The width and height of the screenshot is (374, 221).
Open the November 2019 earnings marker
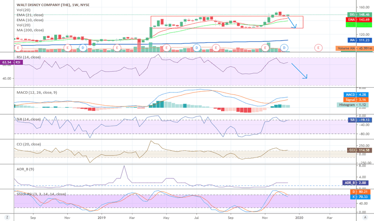tap(265, 48)
